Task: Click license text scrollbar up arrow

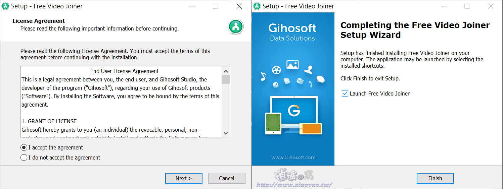Action: coord(226,71)
